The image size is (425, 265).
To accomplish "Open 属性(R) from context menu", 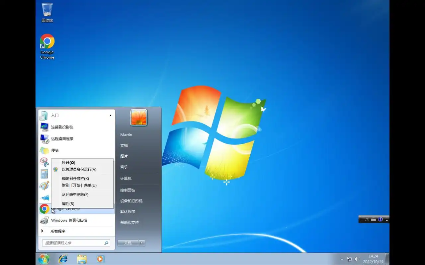I will click(83, 204).
